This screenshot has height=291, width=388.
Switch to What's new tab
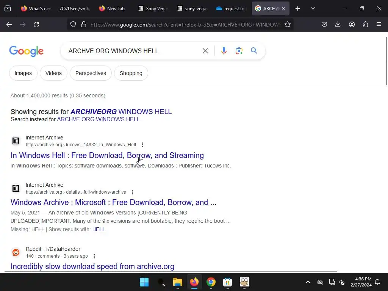tap(36, 9)
